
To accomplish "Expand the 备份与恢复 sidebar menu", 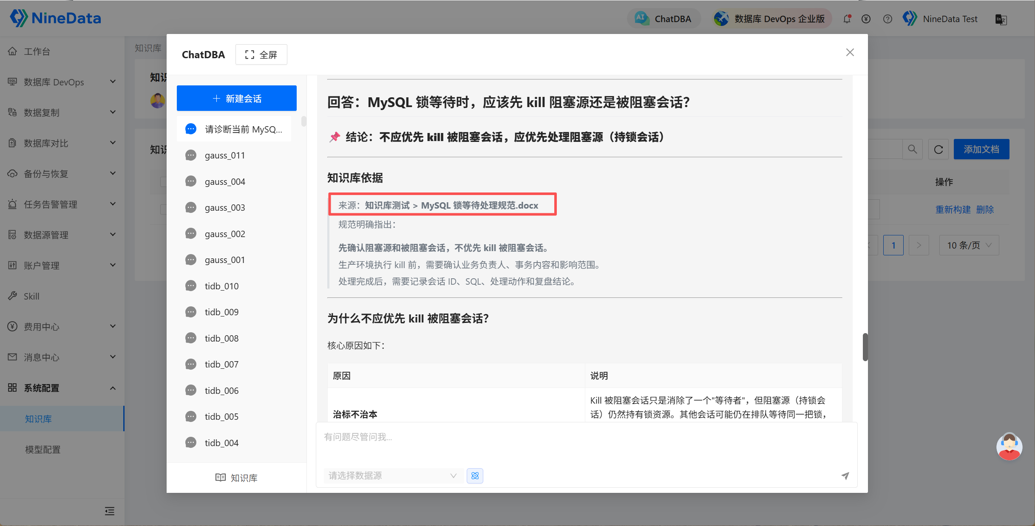I will pyautogui.click(x=62, y=174).
